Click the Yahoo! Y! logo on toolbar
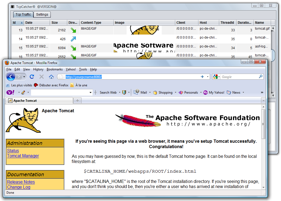 (11, 93)
